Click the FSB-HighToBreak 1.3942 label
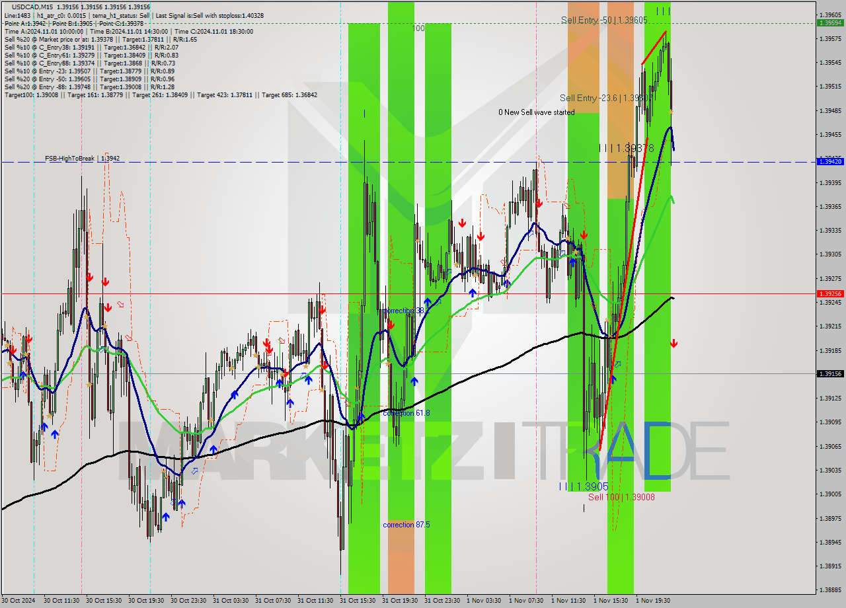The image size is (846, 608). pyautogui.click(x=83, y=159)
